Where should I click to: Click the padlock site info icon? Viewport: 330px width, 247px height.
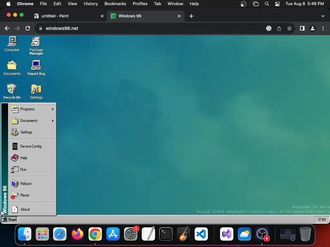pos(41,28)
